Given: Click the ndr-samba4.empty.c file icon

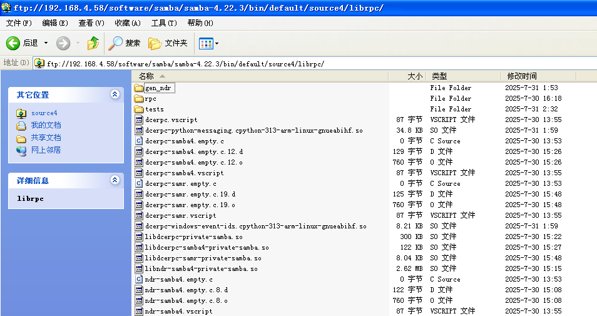Looking at the screenshot, I should 139,280.
